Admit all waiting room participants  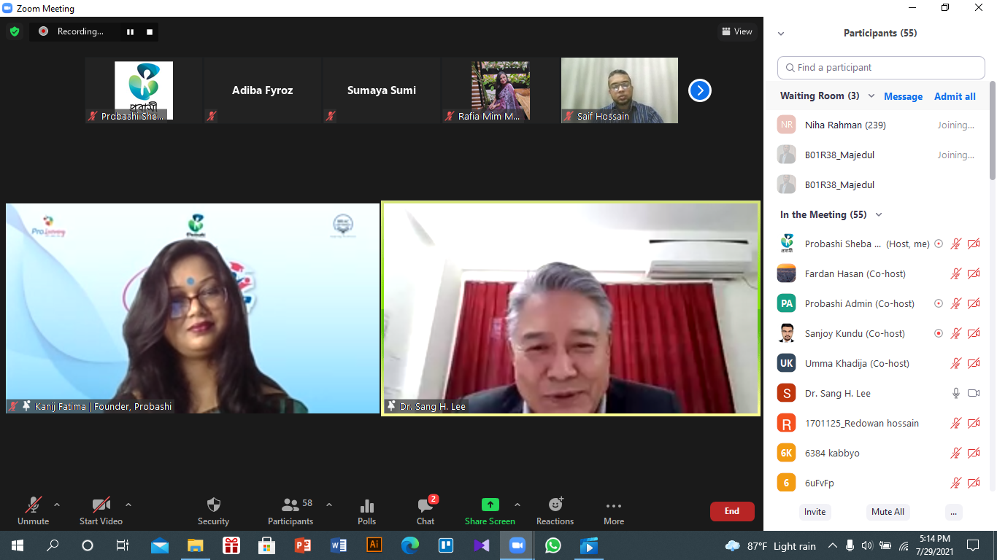pyautogui.click(x=955, y=96)
